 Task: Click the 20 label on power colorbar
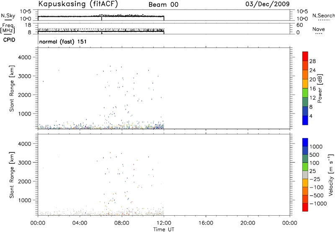312,80
